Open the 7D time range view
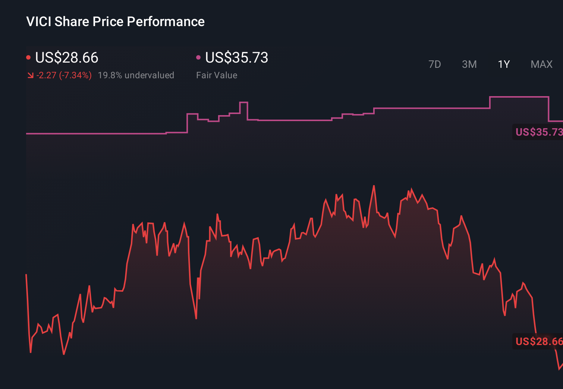Viewport: 563px width, 389px height. pos(435,64)
